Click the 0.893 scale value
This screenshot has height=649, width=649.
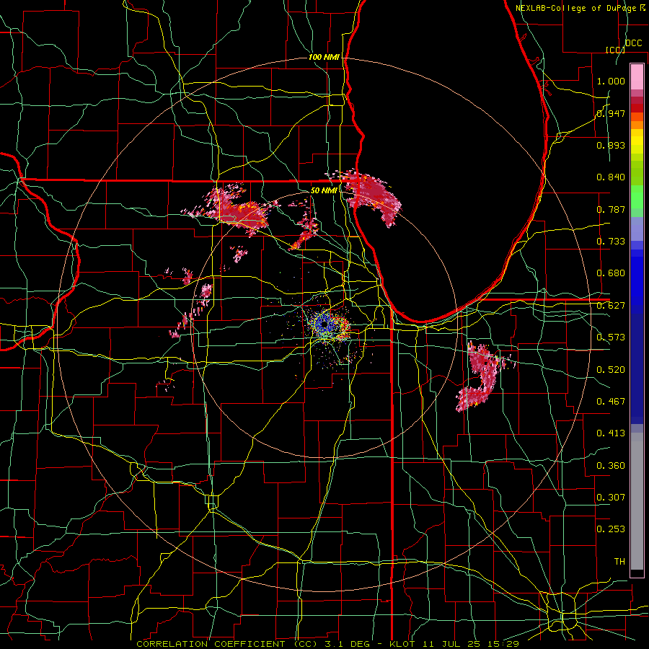click(x=611, y=145)
